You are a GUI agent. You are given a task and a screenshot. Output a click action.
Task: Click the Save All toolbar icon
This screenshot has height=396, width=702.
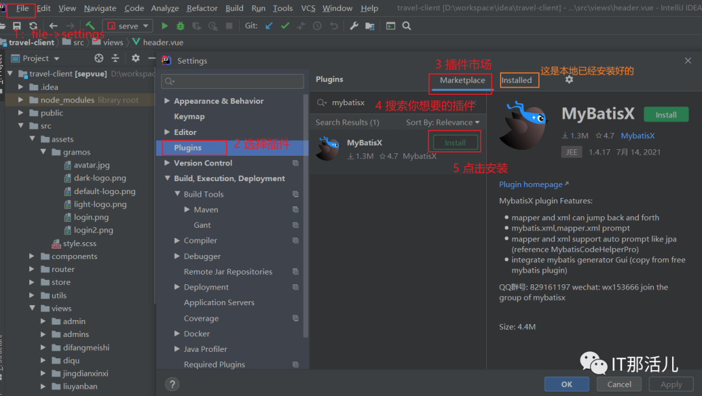(17, 26)
